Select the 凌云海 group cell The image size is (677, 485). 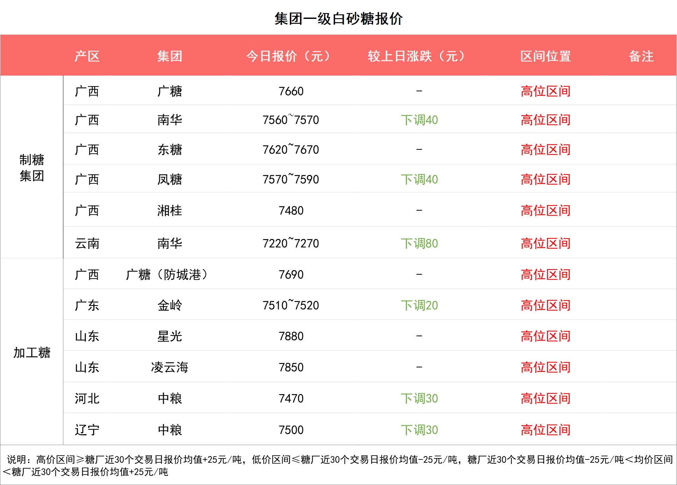pyautogui.click(x=170, y=367)
